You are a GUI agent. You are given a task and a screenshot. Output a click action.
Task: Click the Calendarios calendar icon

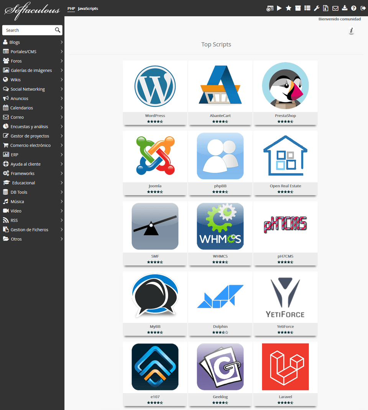point(5,107)
